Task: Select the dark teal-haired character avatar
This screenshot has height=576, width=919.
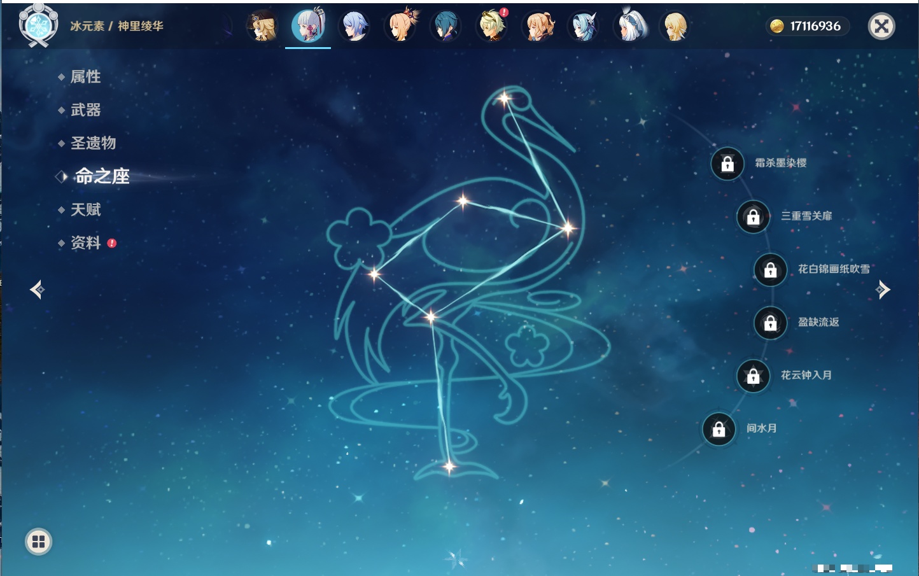Action: (x=445, y=26)
